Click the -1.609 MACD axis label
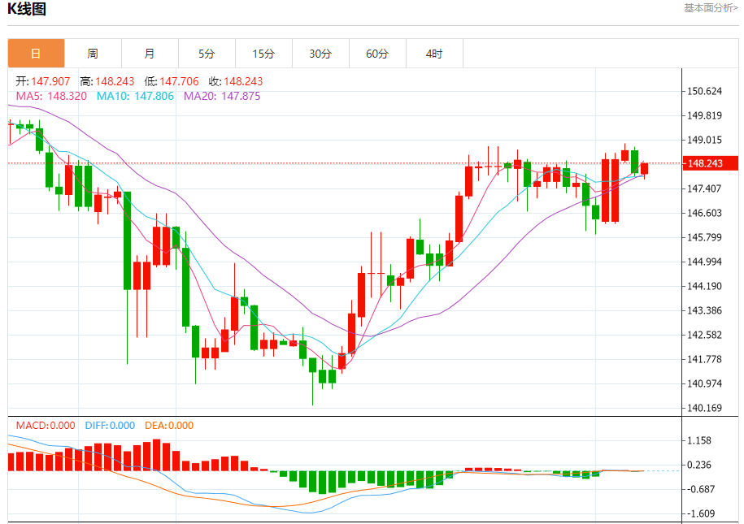Viewport: 744px width, 524px height. (699, 513)
